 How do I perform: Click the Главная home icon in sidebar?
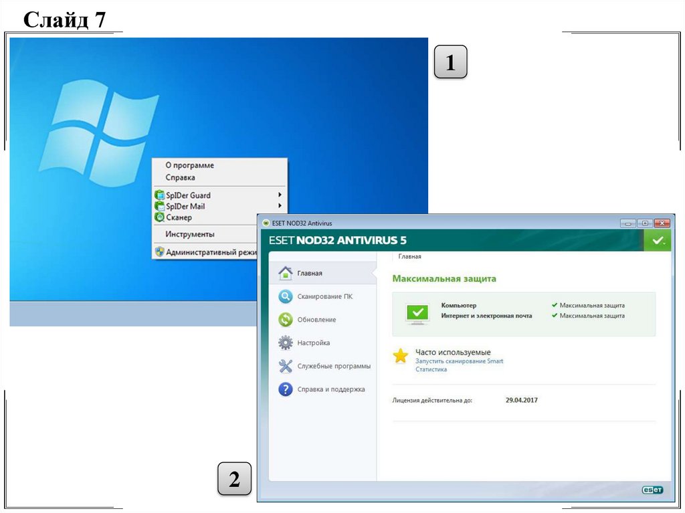coord(286,273)
